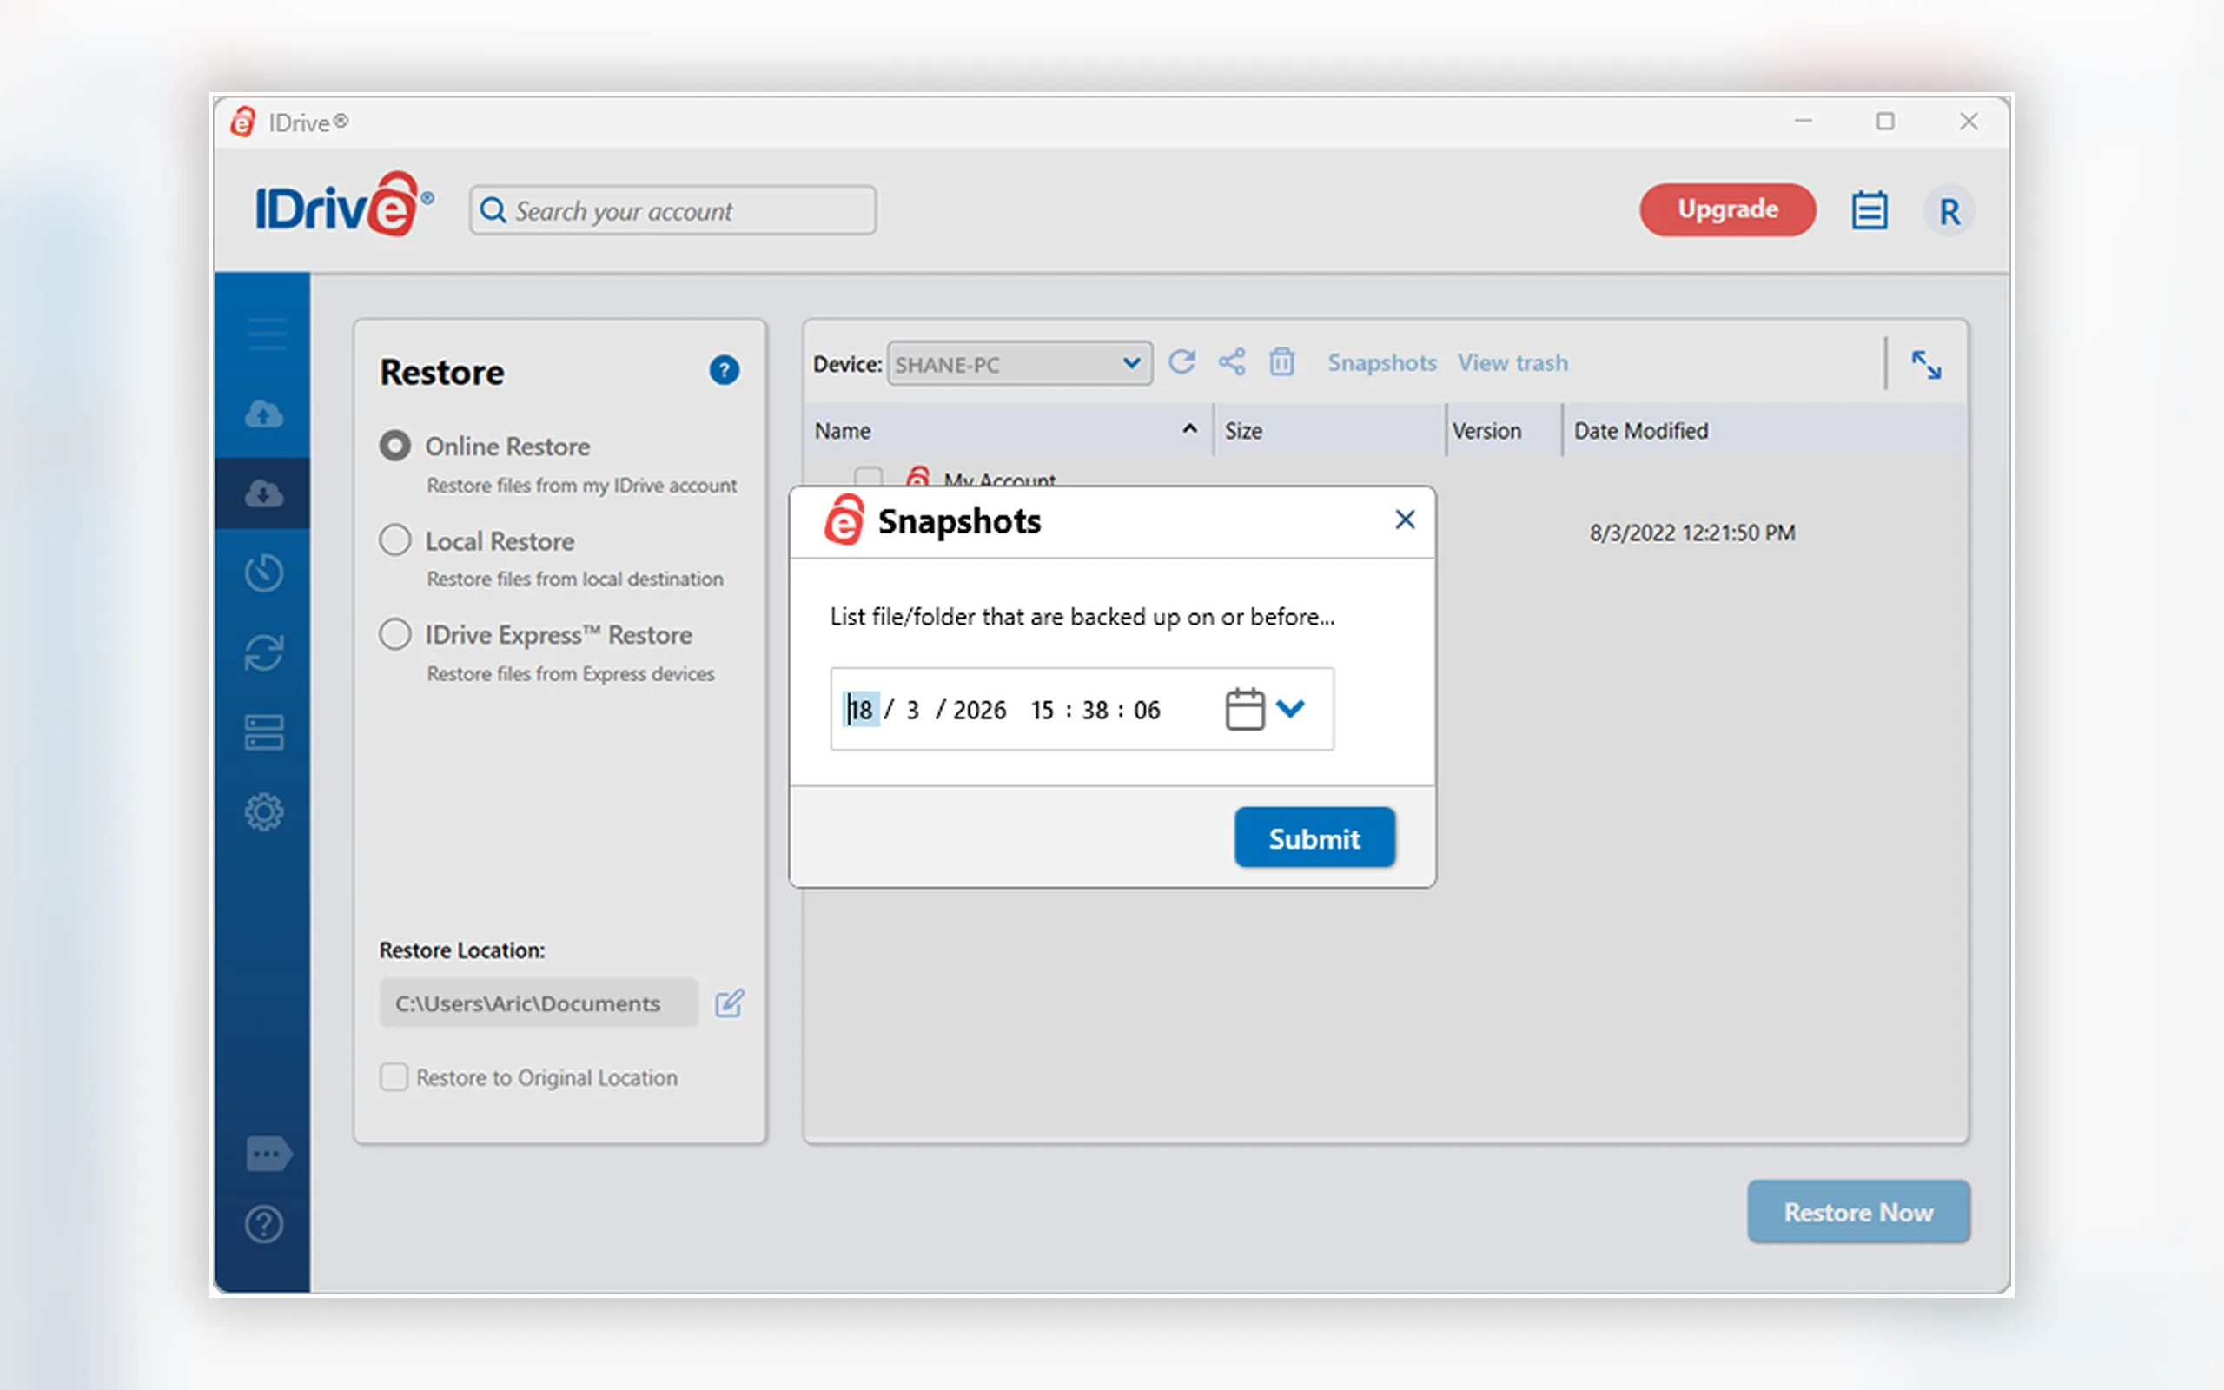Image resolution: width=2224 pixels, height=1390 pixels.
Task: Click the chat bubble sidebar icon
Action: pos(268,1153)
